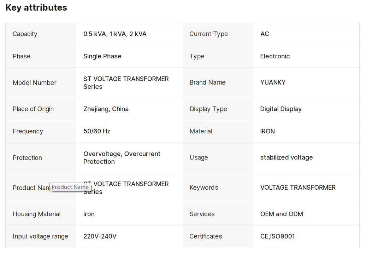Click the Input voltage range label
Image resolution: width=366 pixels, height=253 pixels.
tap(40, 236)
